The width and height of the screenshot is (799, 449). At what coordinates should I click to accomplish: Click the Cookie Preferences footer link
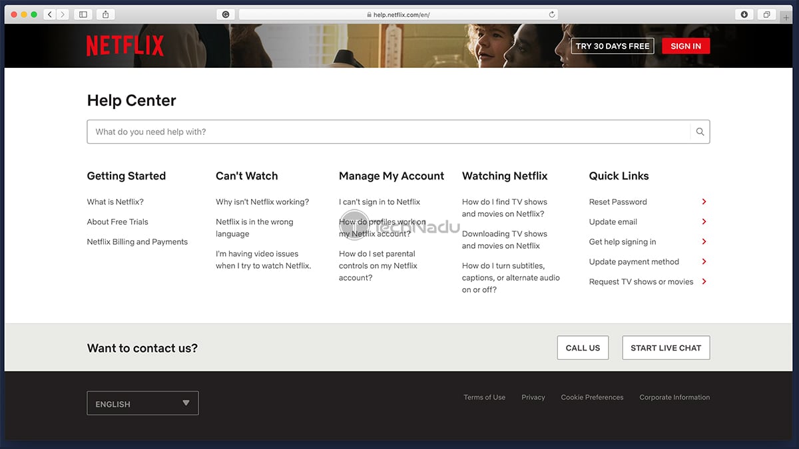coord(592,397)
